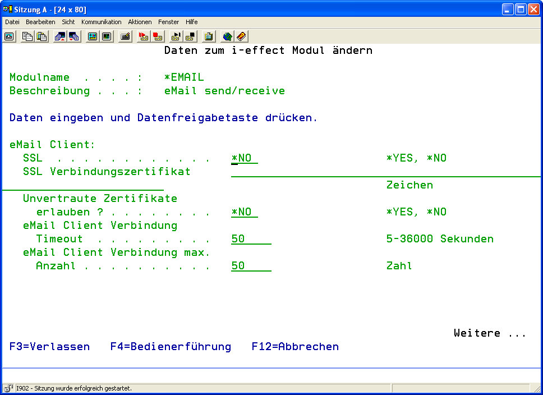543x395 pixels.
Task: Open the help index book icon
Action: click(x=241, y=36)
